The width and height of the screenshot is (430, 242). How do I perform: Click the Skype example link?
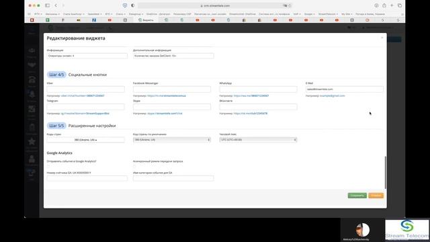tap(165, 114)
